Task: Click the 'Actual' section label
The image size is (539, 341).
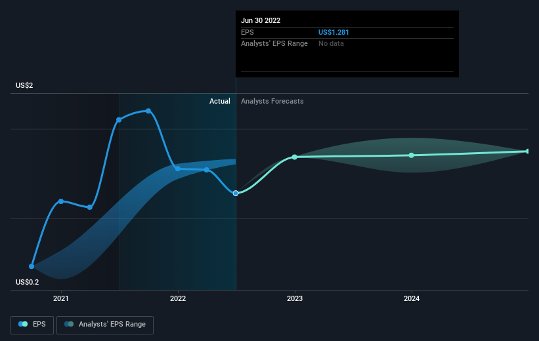Action: [220, 101]
